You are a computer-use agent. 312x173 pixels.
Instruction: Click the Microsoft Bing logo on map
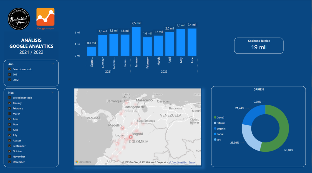pyautogui.click(x=83, y=162)
